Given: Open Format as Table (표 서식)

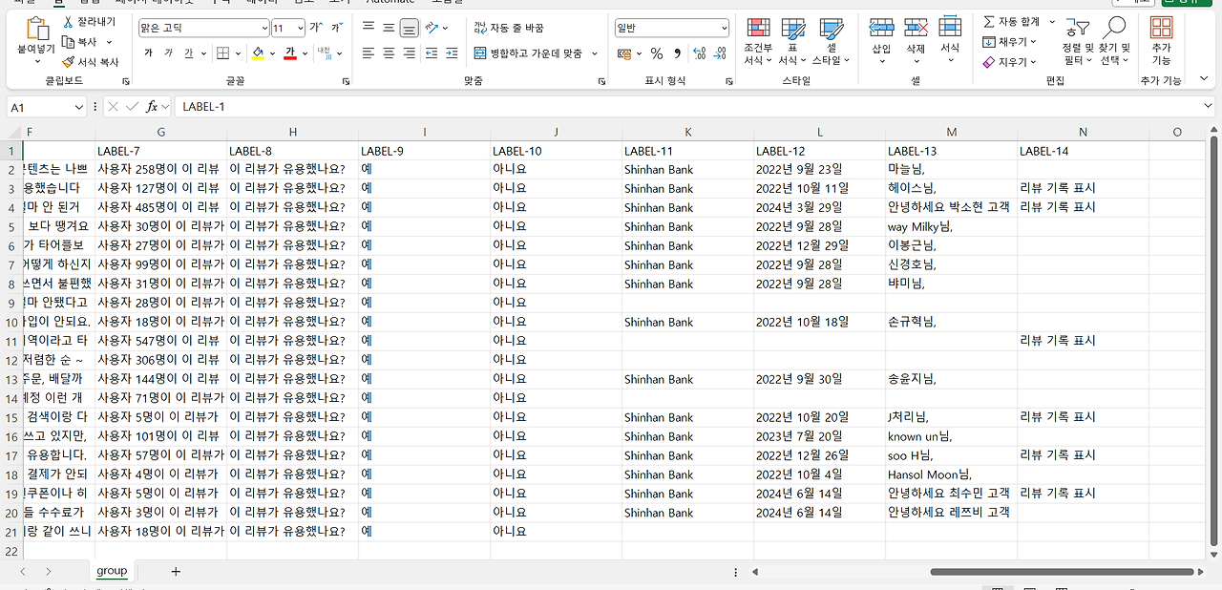Looking at the screenshot, I should [x=792, y=41].
